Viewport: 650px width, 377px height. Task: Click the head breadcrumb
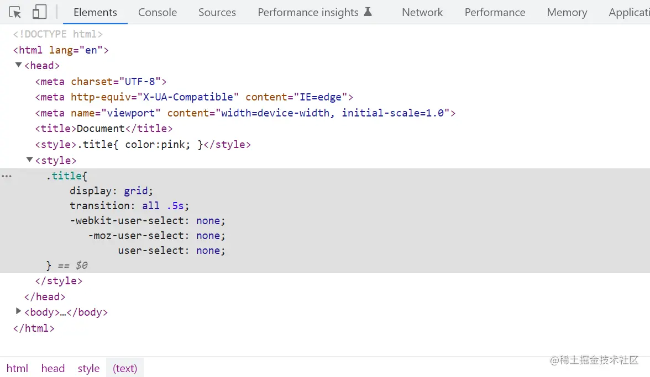[53, 368]
